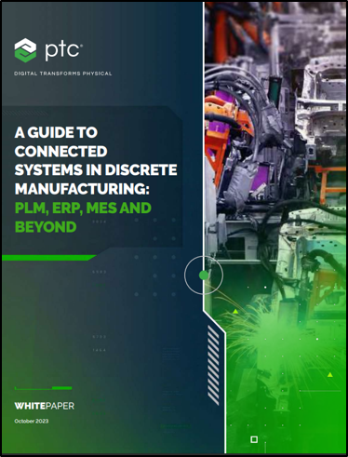
Task: Click the green word BEYOND
Action: [x=46, y=227]
